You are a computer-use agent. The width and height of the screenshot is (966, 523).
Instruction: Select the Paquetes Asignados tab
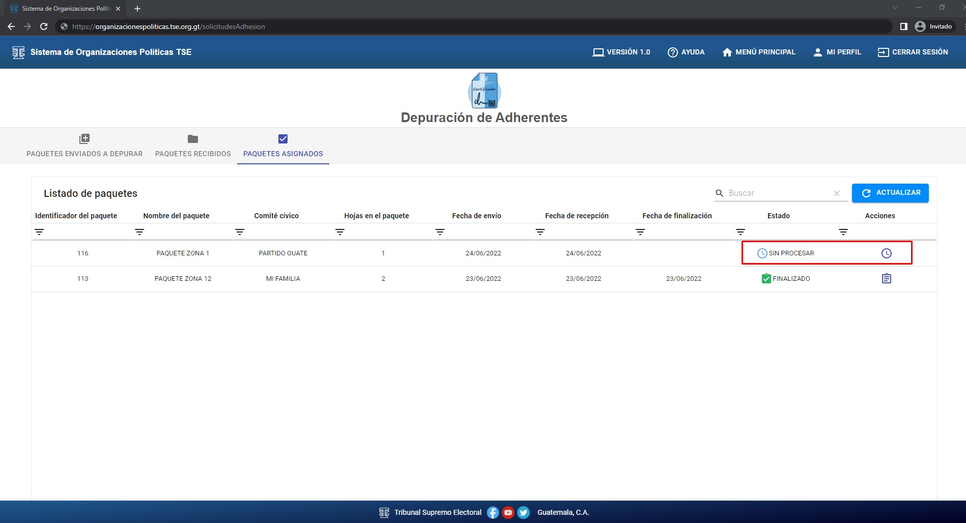(283, 146)
